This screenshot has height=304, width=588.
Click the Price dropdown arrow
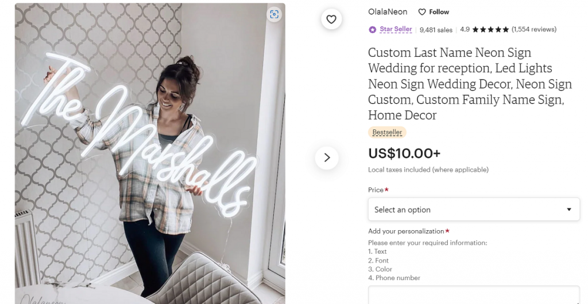569,210
